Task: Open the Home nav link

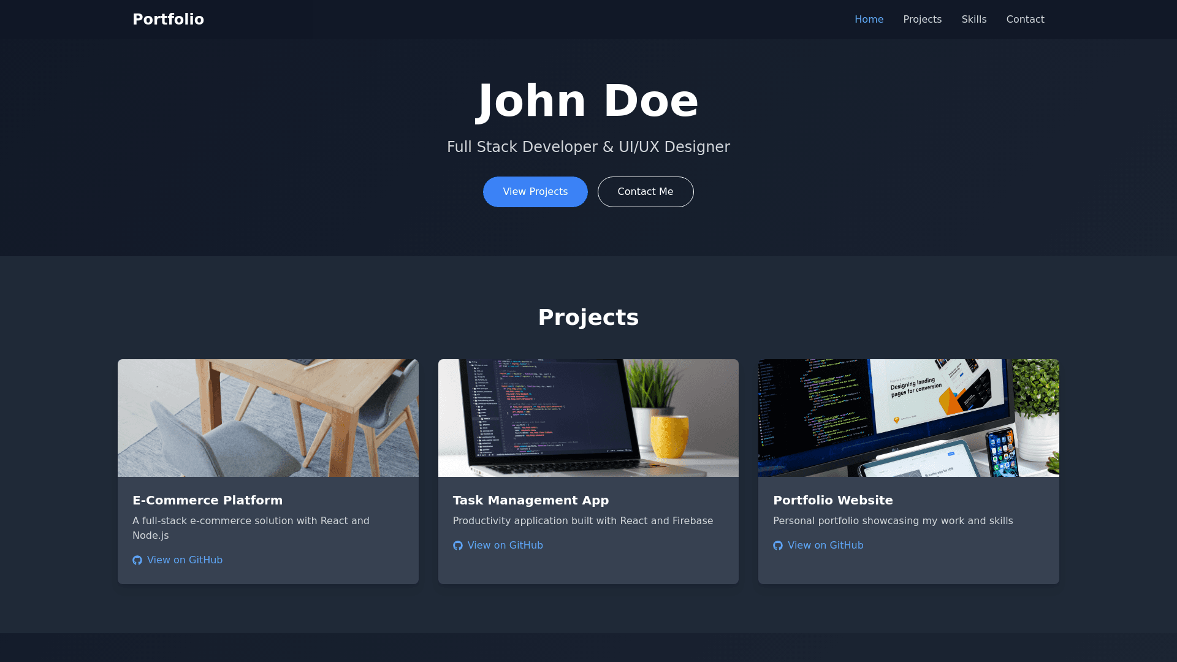Action: tap(869, 20)
